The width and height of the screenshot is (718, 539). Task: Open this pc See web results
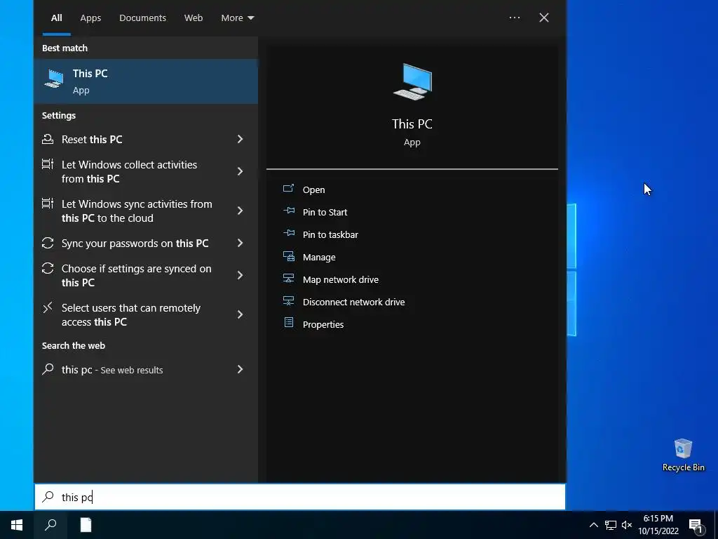[x=146, y=369]
